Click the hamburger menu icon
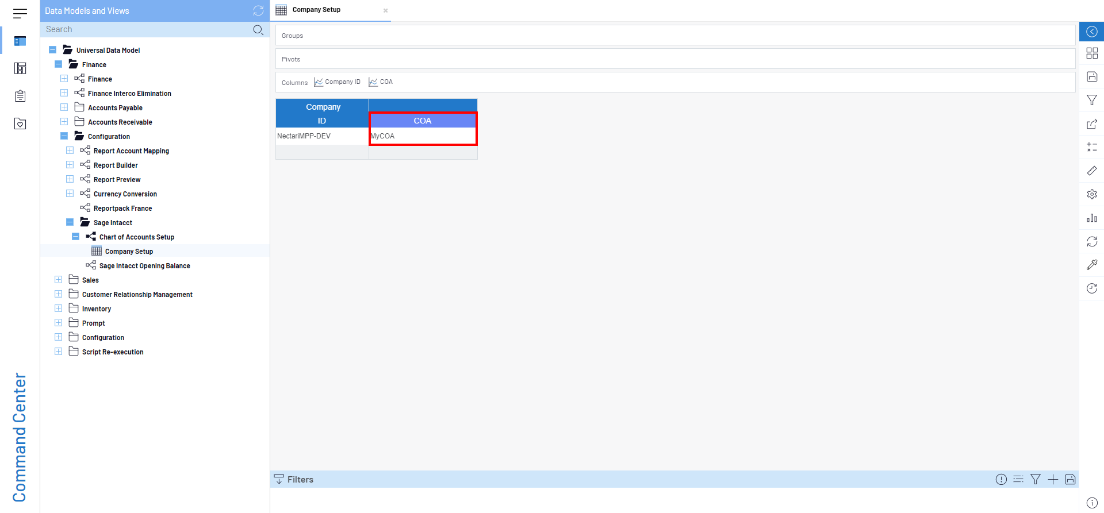 (x=20, y=14)
